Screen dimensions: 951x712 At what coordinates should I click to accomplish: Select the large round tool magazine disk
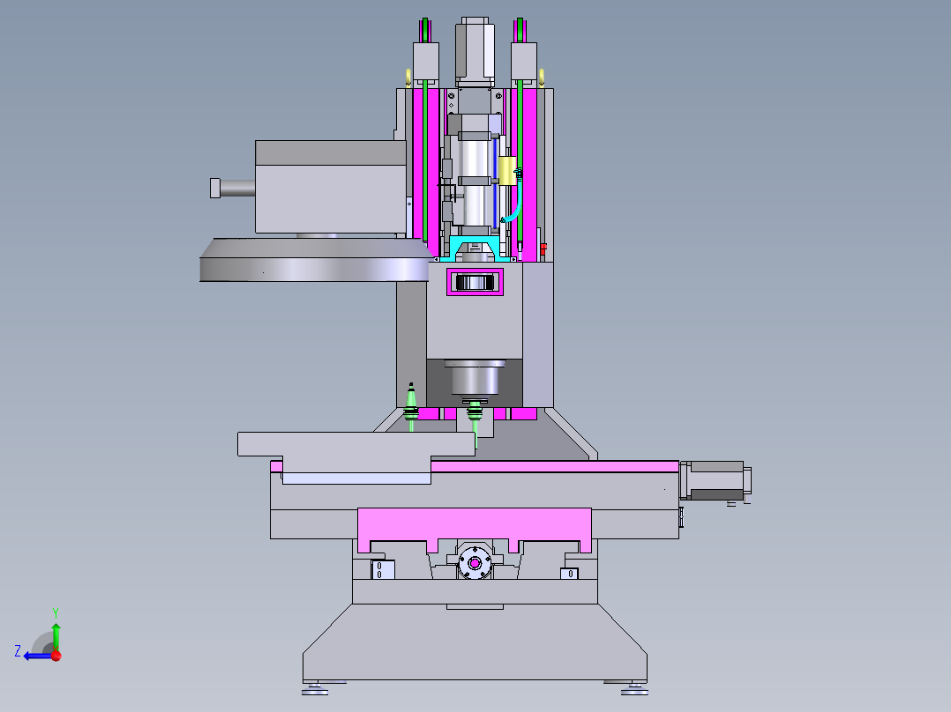coord(316,260)
